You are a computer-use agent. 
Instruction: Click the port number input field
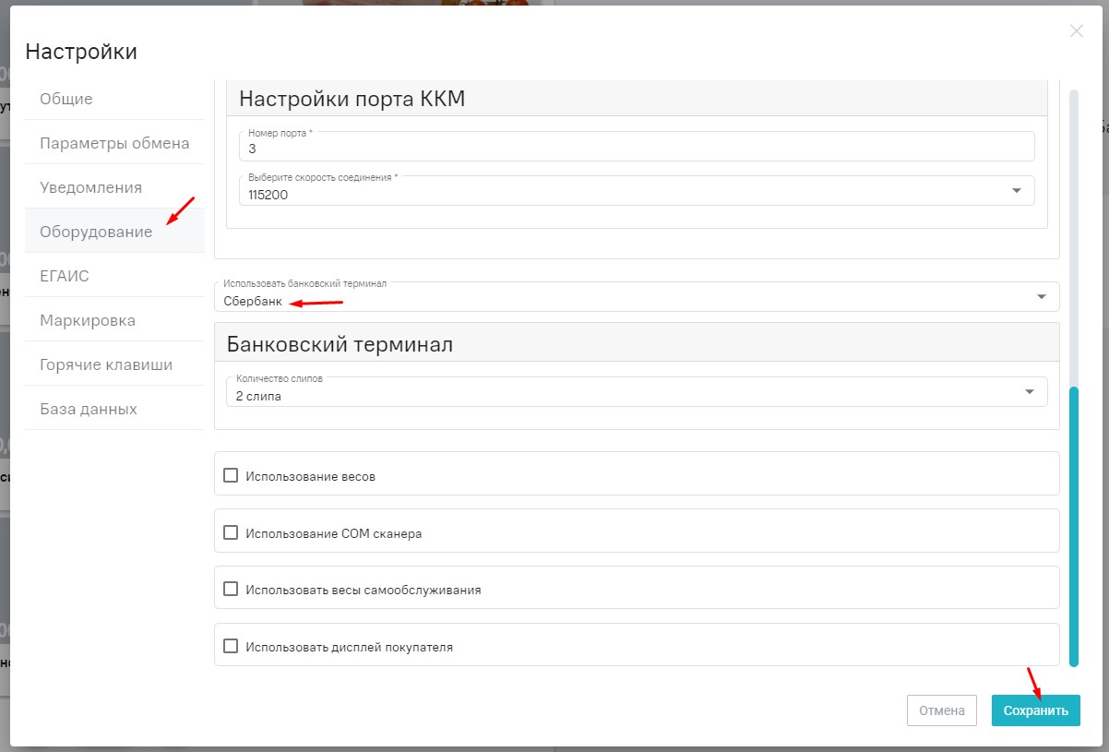click(636, 148)
